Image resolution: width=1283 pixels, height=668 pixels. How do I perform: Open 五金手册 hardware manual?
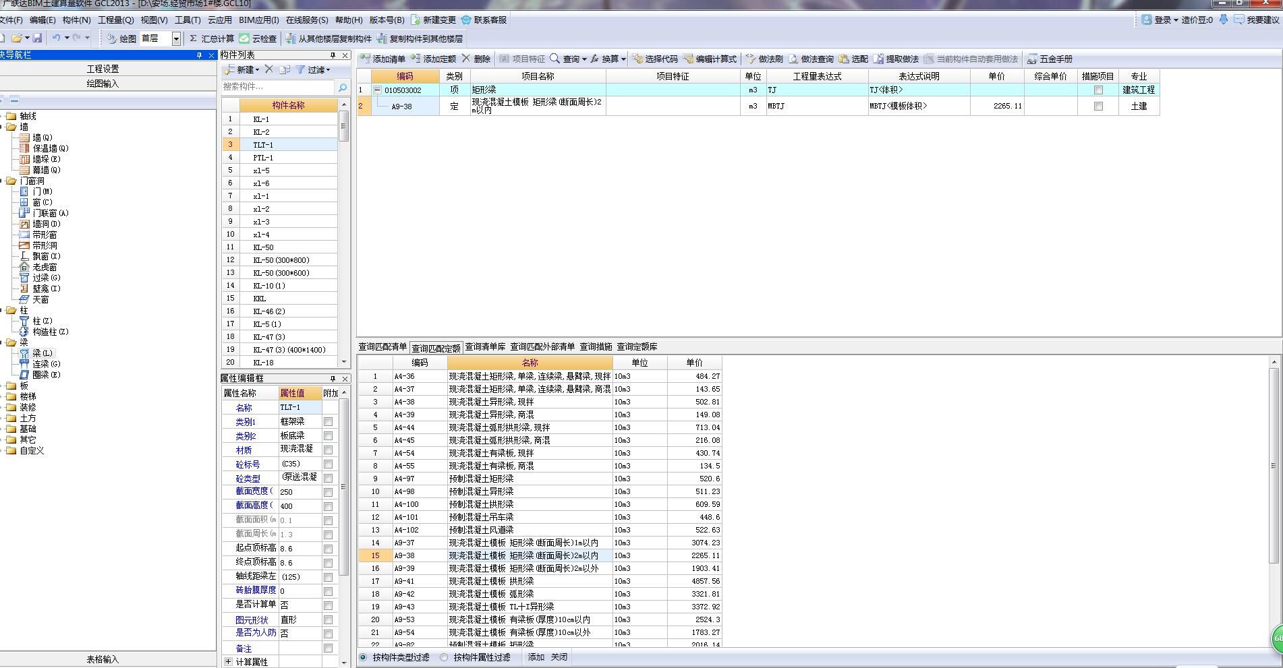coord(1050,59)
